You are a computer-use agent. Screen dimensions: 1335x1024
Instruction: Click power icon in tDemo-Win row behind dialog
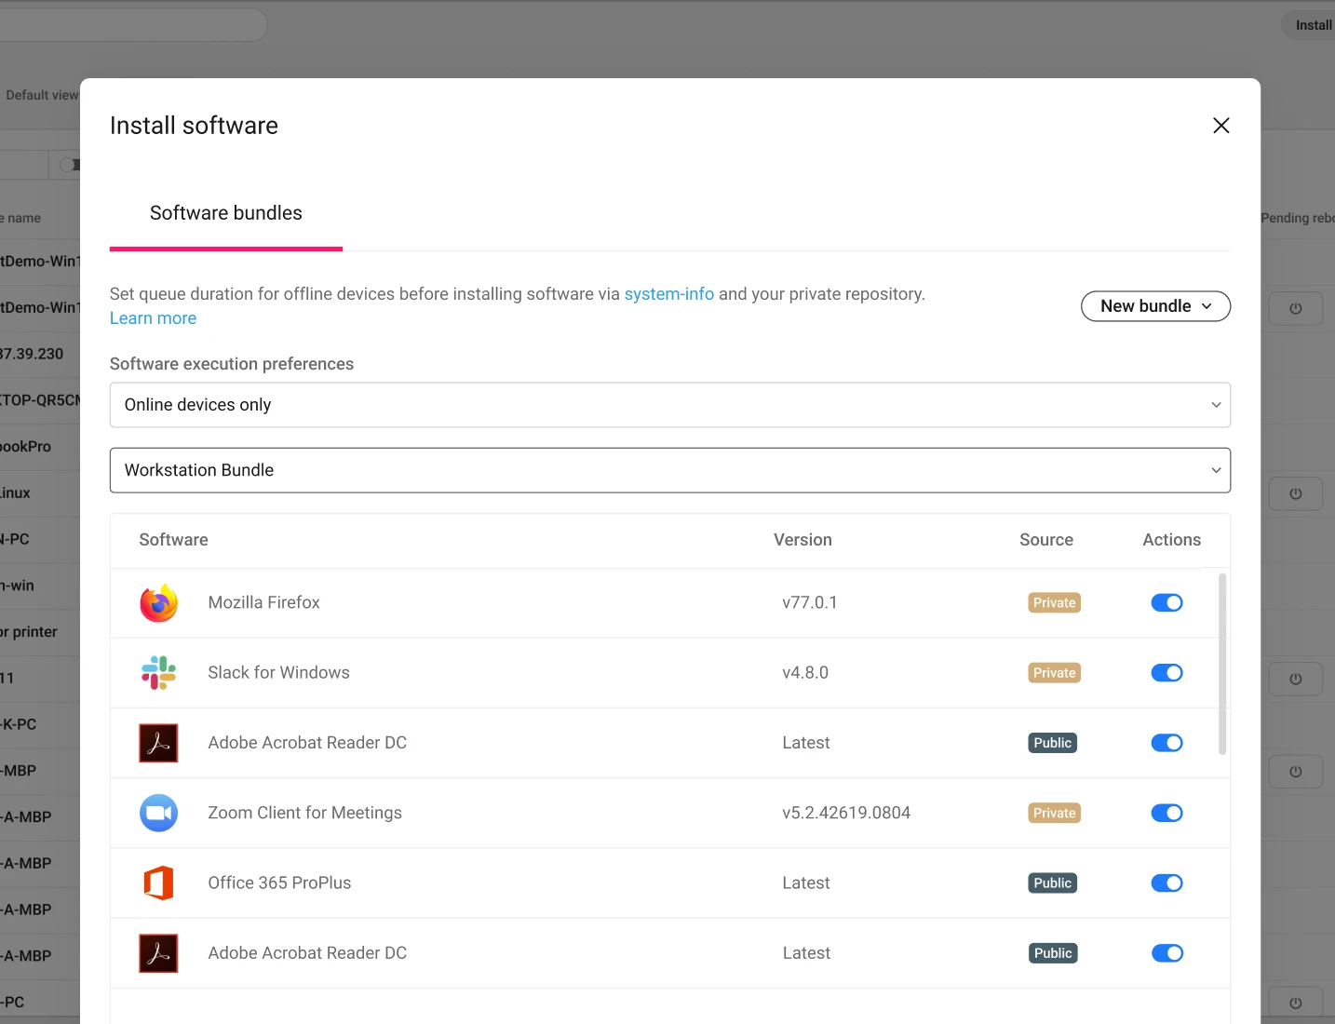[1295, 308]
